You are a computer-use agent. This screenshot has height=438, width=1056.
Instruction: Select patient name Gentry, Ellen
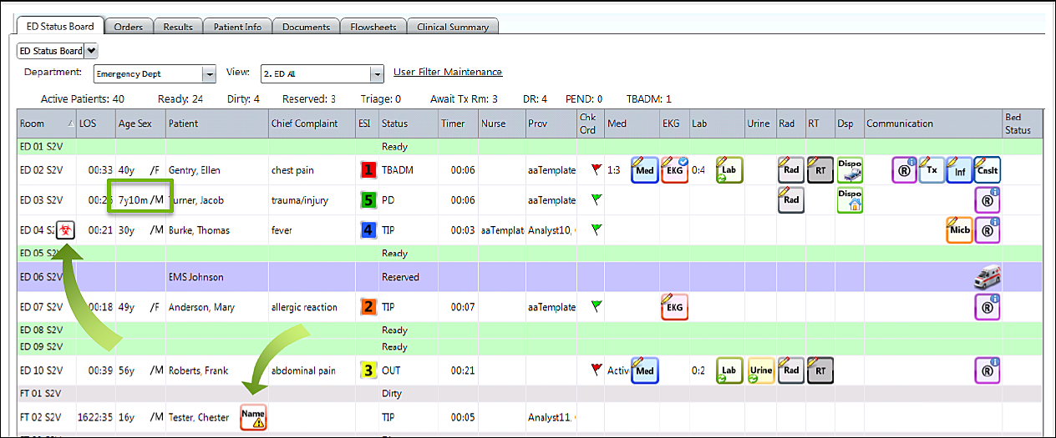(194, 170)
